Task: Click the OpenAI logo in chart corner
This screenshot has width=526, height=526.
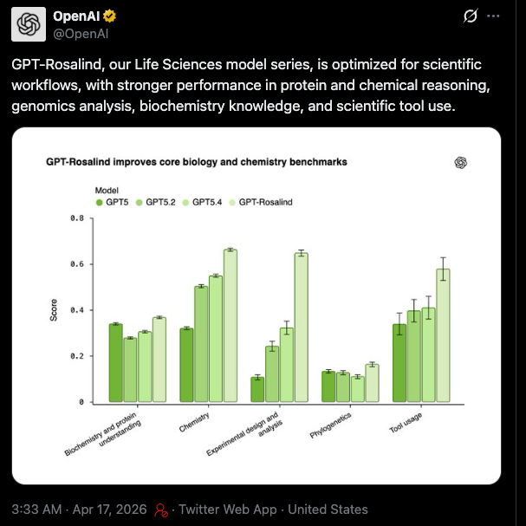Action: click(x=461, y=163)
